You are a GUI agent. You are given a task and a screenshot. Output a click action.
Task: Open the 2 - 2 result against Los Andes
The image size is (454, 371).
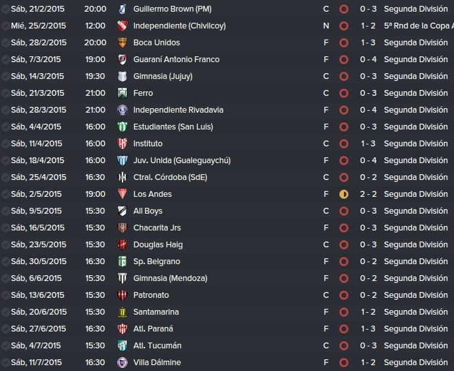[x=369, y=194]
